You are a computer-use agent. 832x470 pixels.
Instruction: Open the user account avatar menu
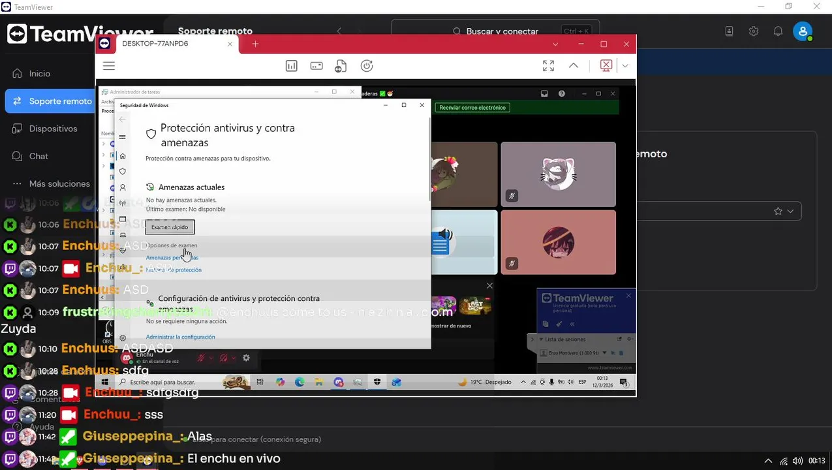(803, 31)
